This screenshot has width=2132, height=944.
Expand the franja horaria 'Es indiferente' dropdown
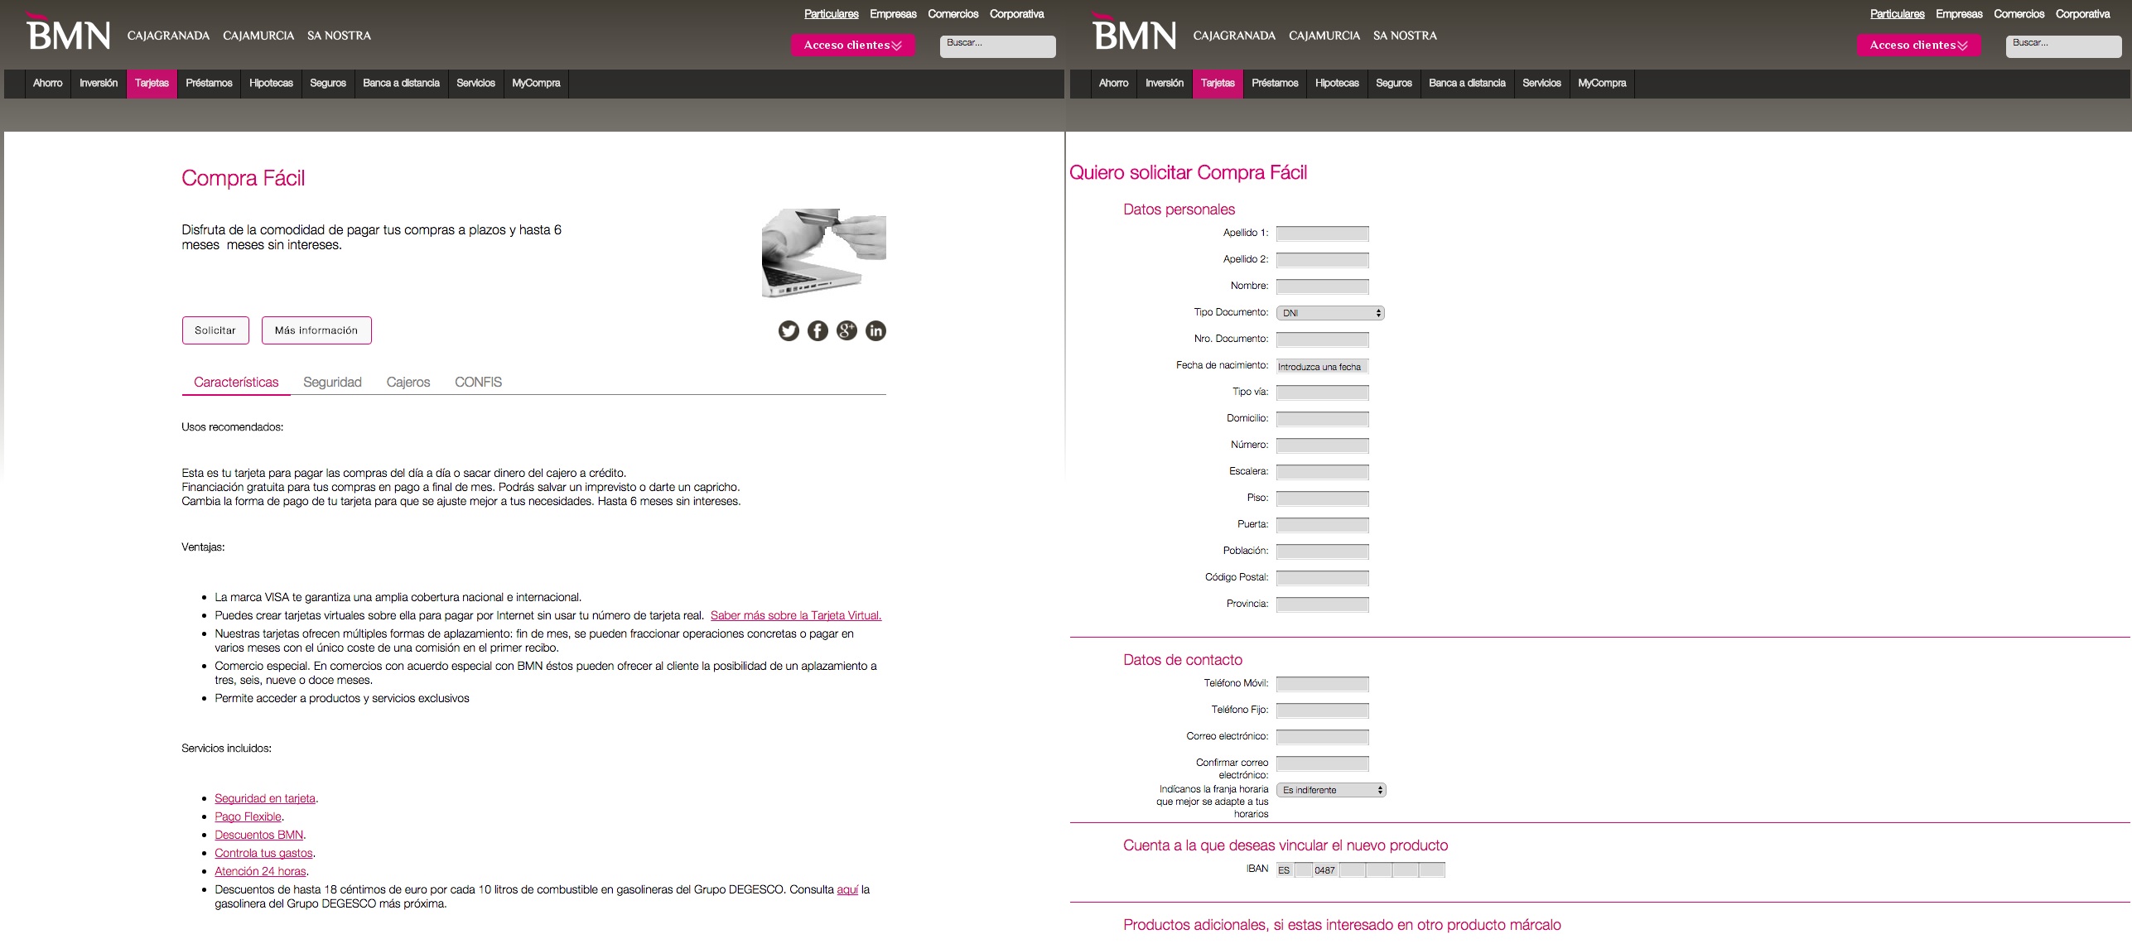pyautogui.click(x=1330, y=790)
